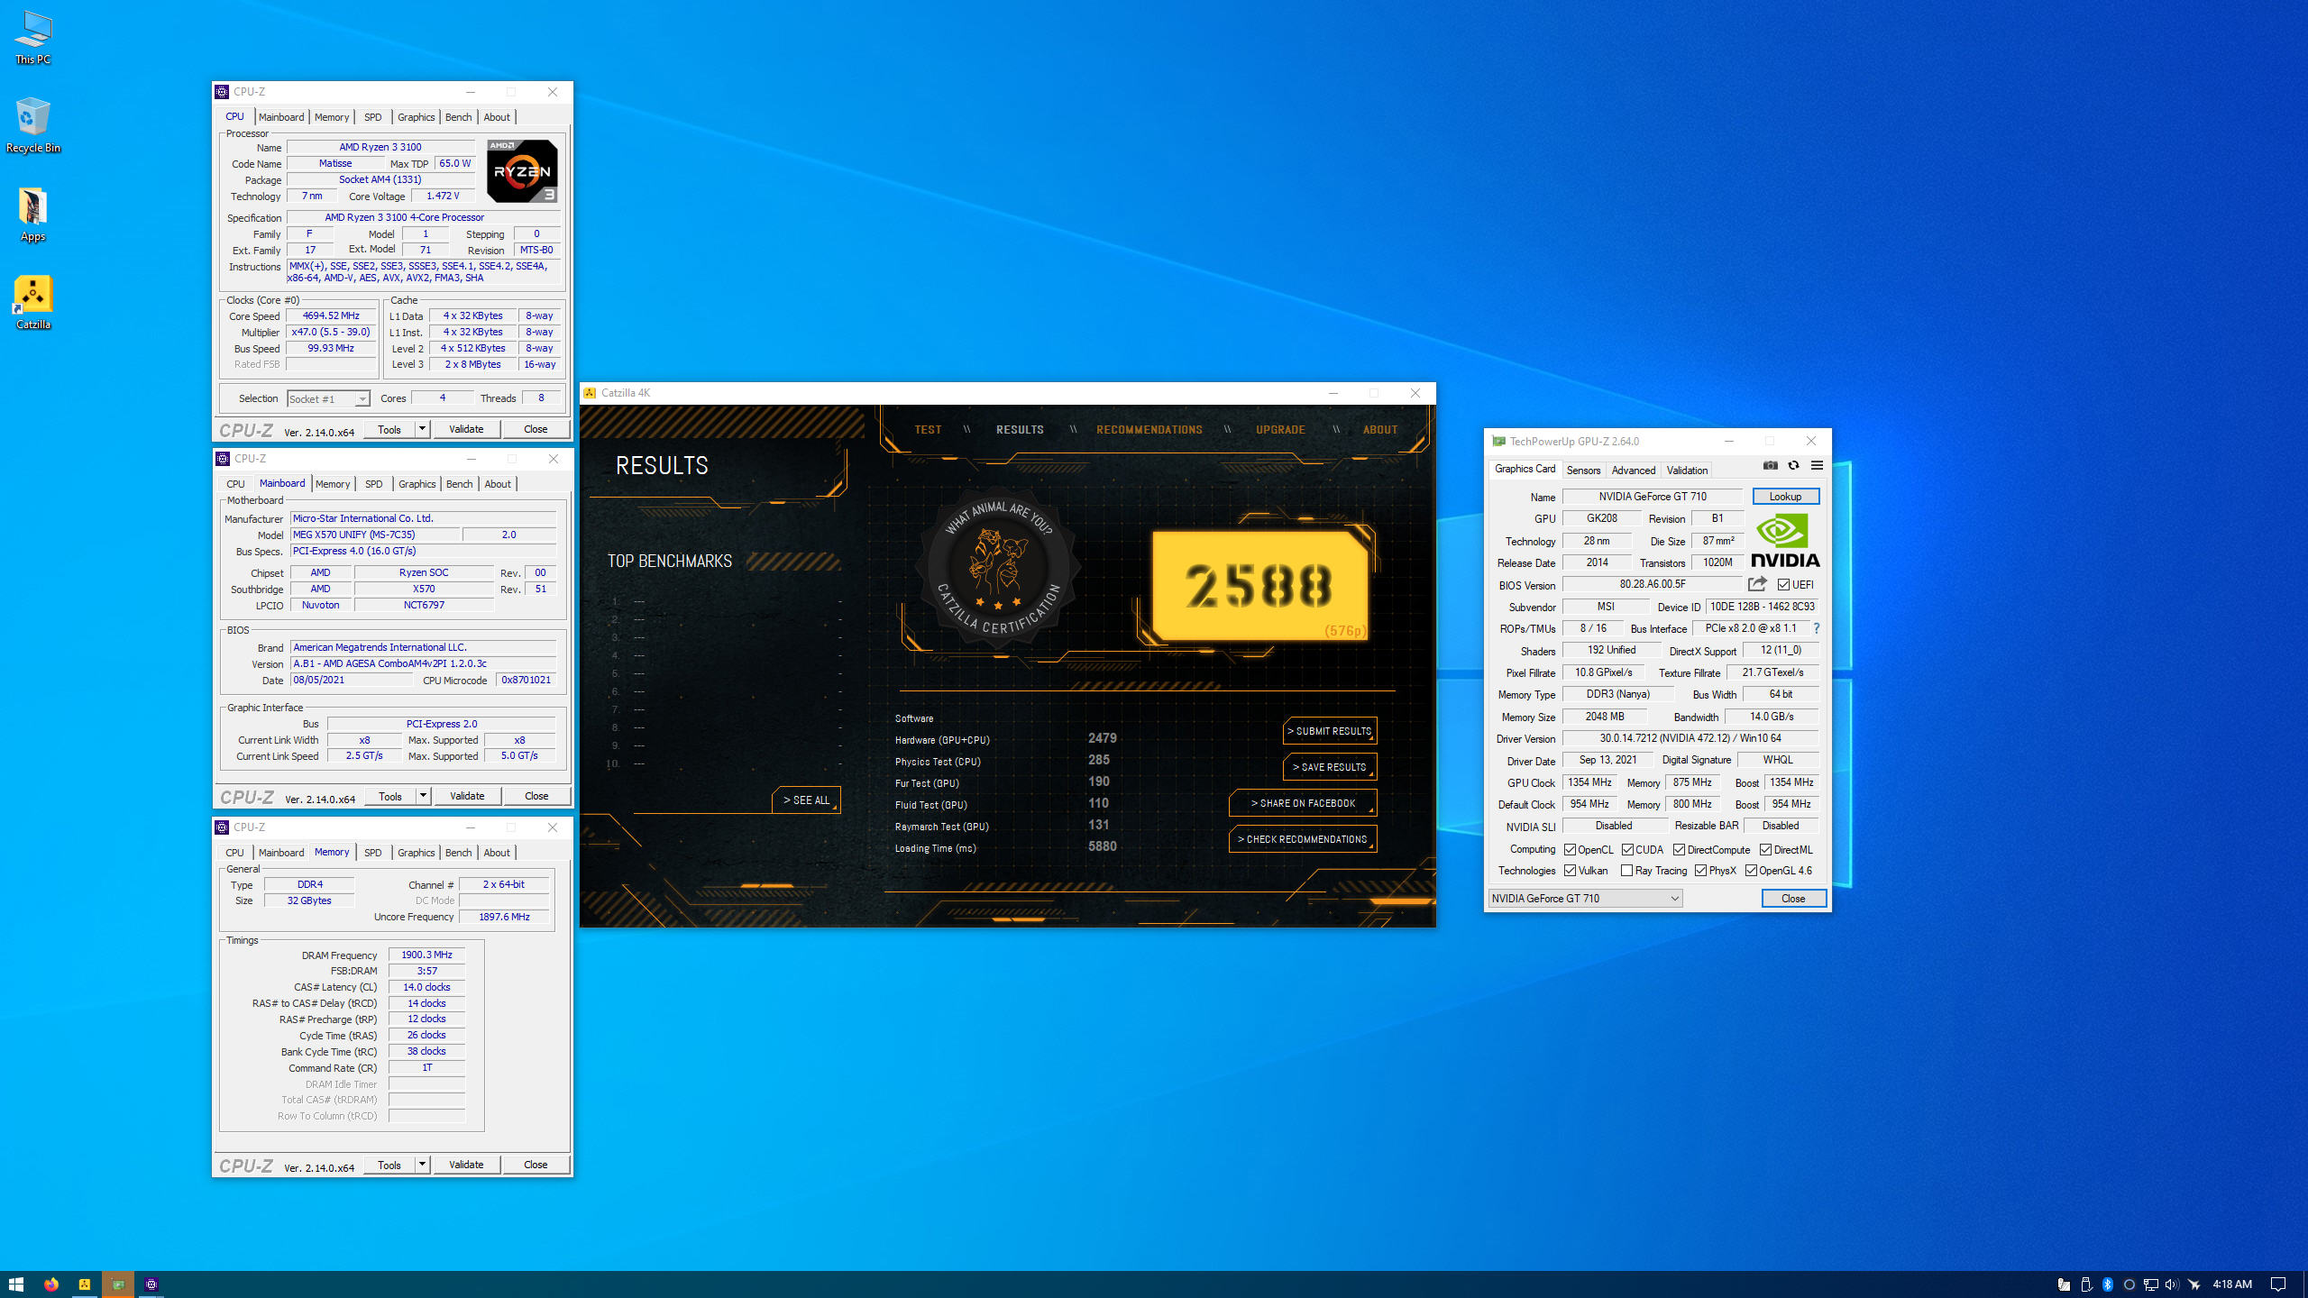Open the Bluetooth tray icon
Image resolution: width=2308 pixels, height=1298 pixels.
tap(2108, 1284)
